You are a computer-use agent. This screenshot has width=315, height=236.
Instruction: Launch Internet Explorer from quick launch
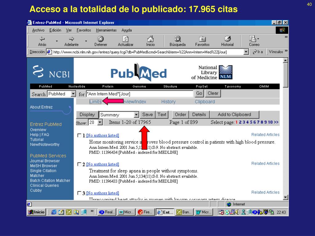(54, 212)
